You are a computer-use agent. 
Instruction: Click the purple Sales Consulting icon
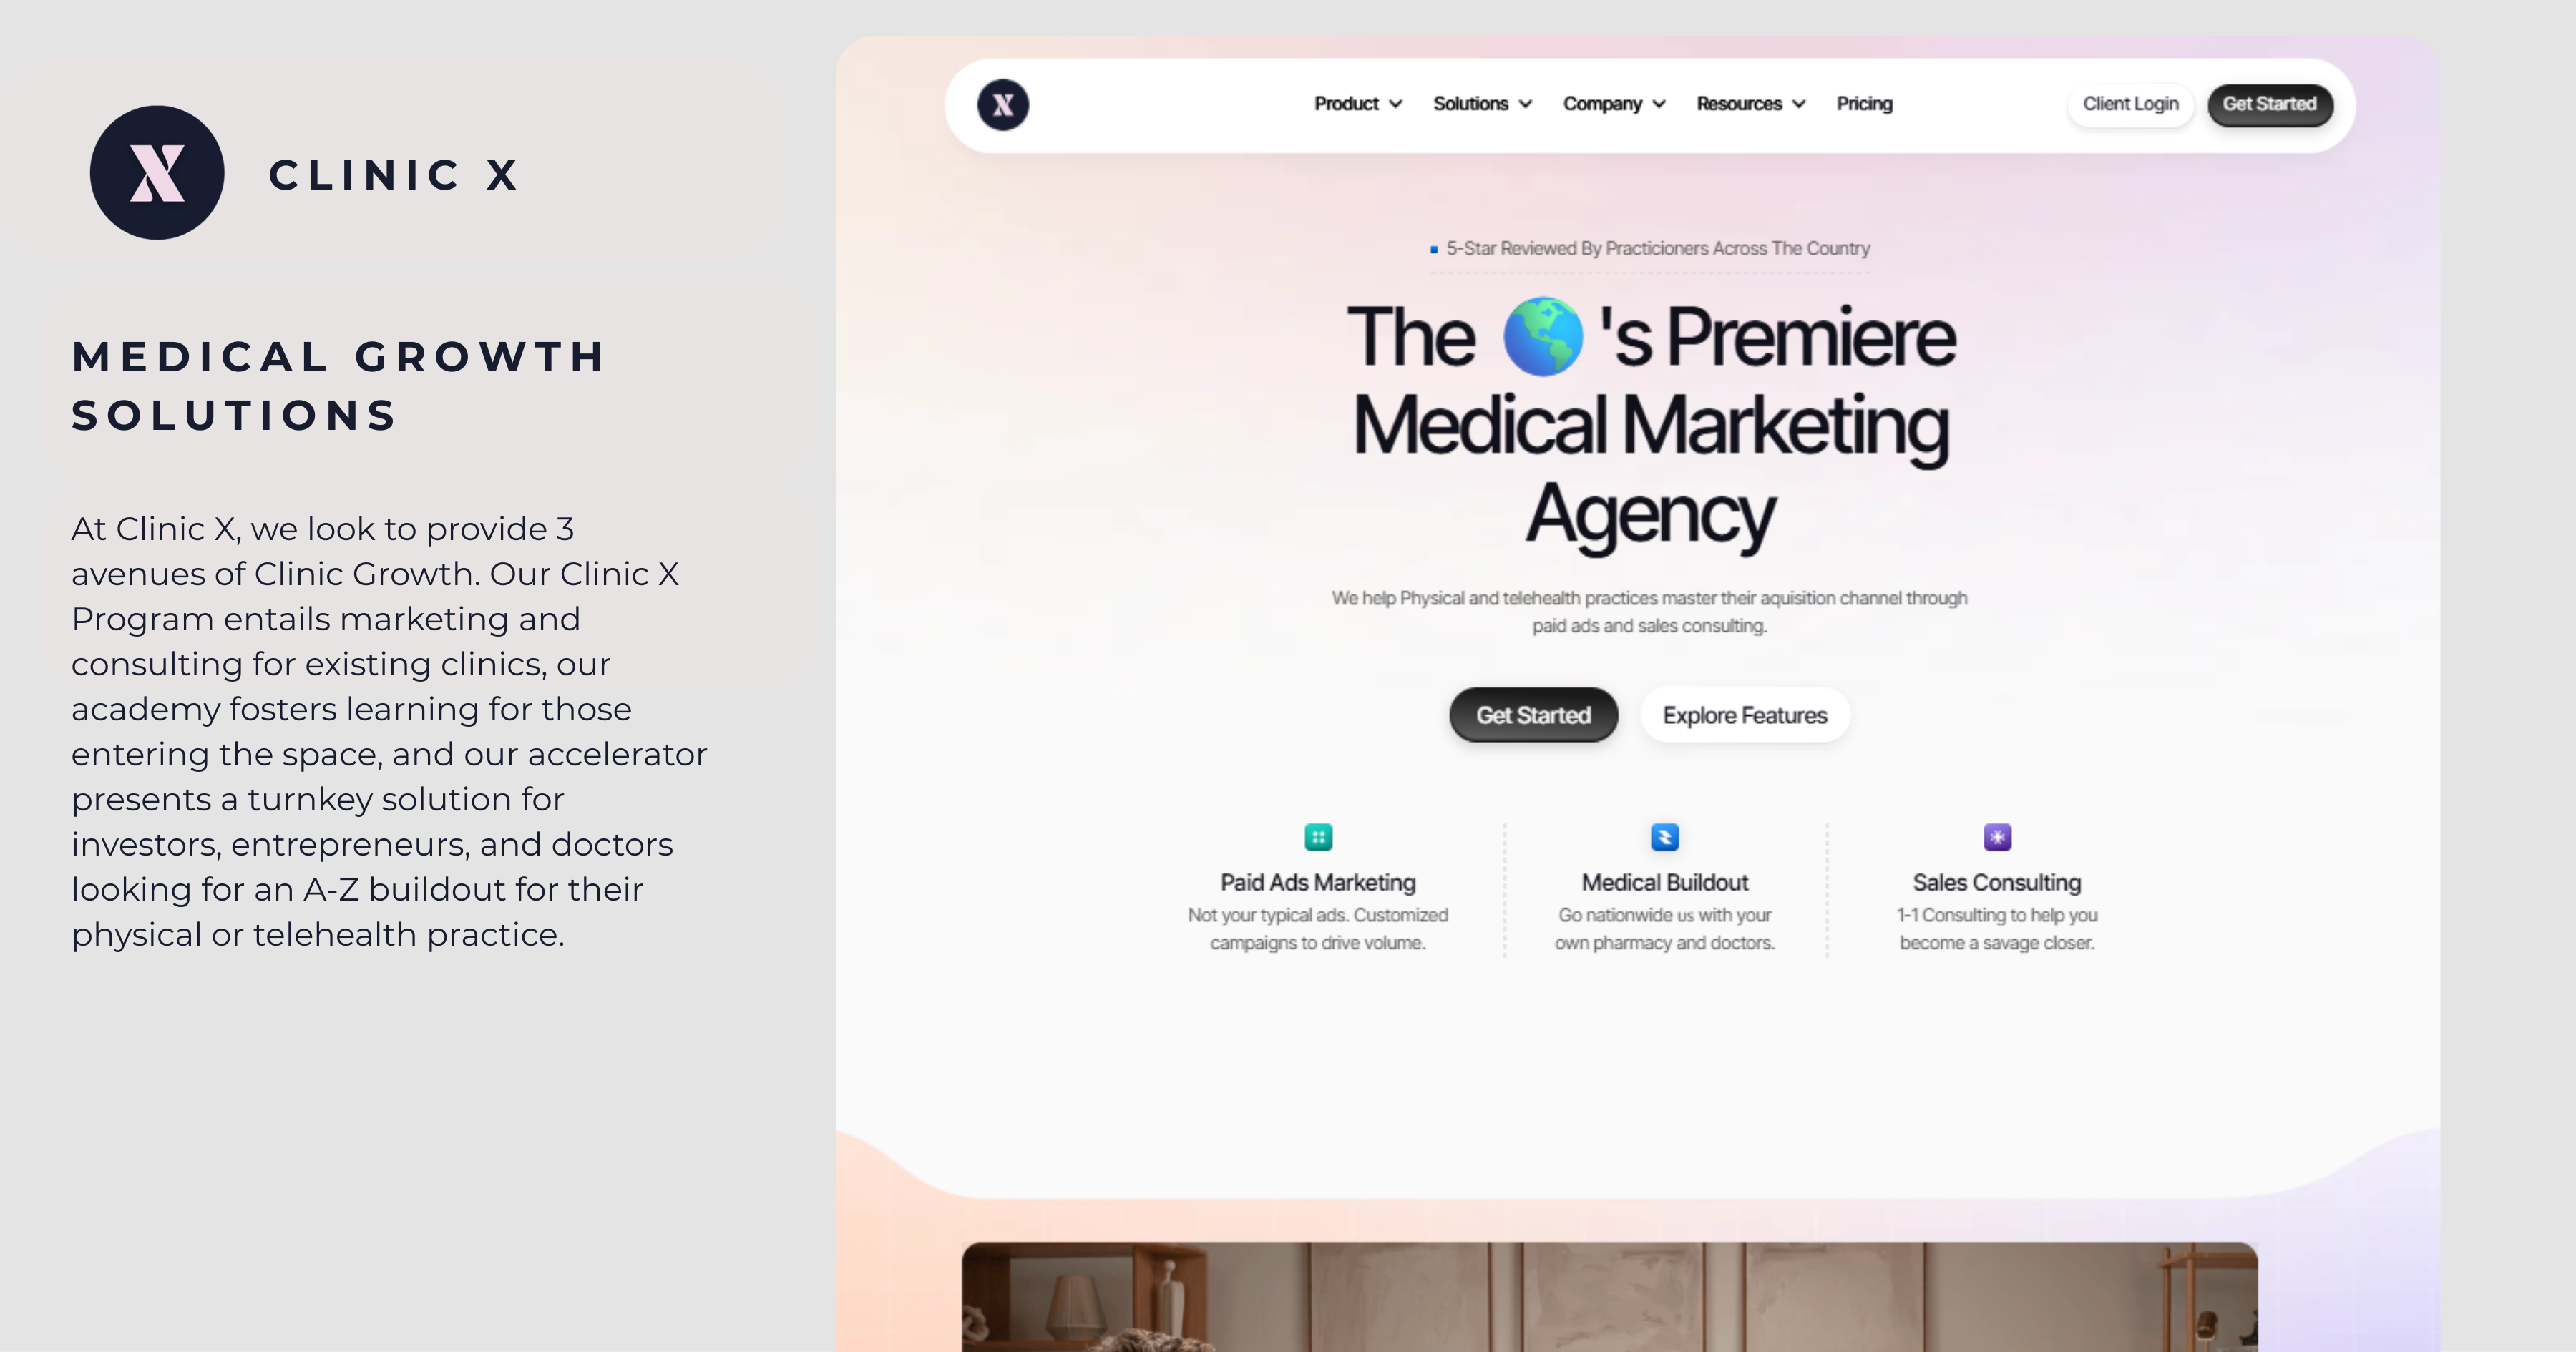tap(1997, 837)
